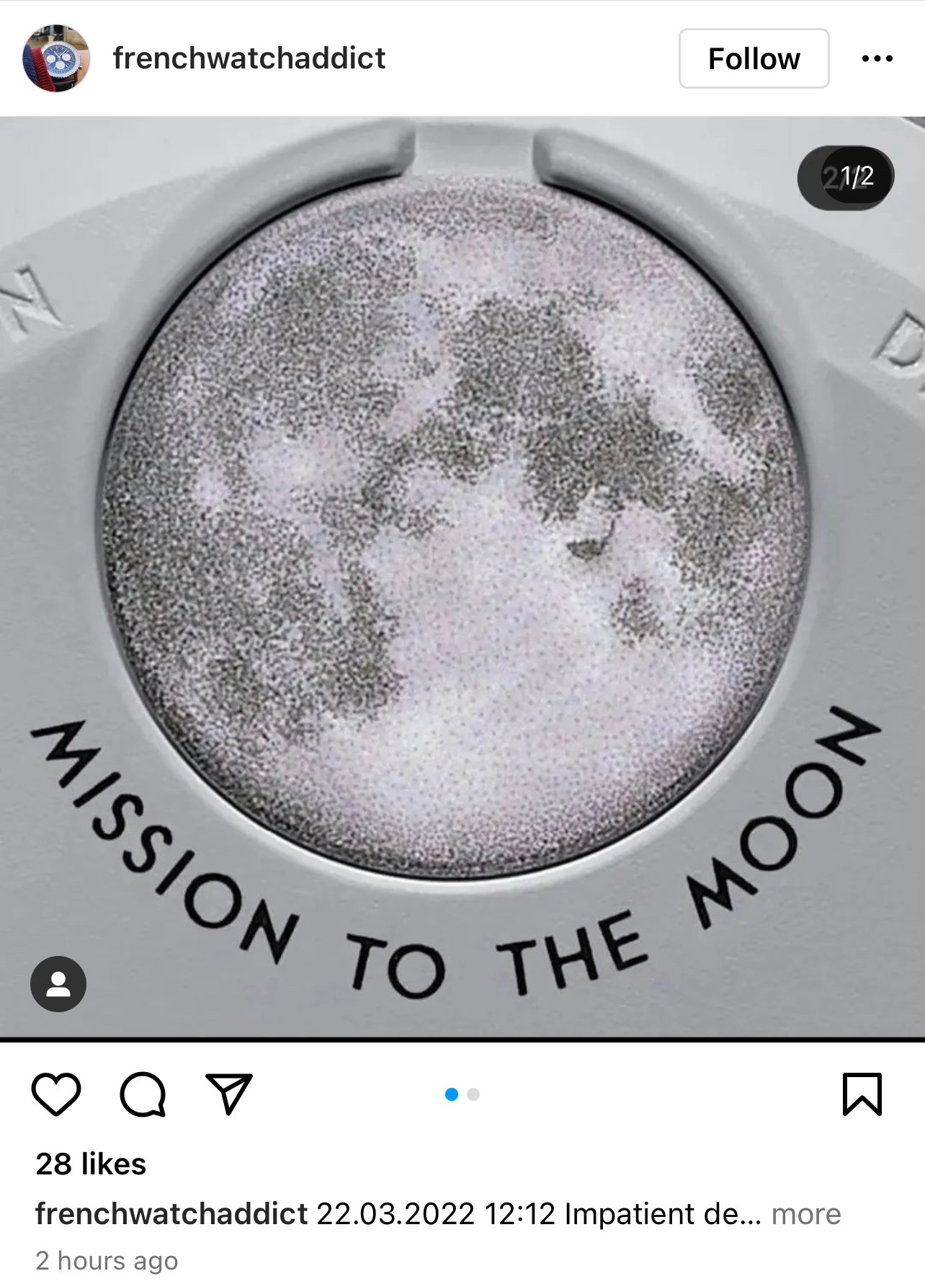Click caption text '22.03.2022 12:12 Impatient de'
This screenshot has width=925, height=1284.
click(x=538, y=1214)
